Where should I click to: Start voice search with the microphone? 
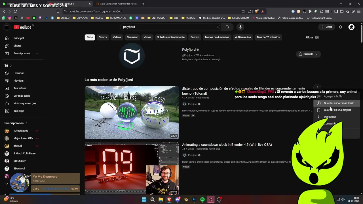(240, 27)
